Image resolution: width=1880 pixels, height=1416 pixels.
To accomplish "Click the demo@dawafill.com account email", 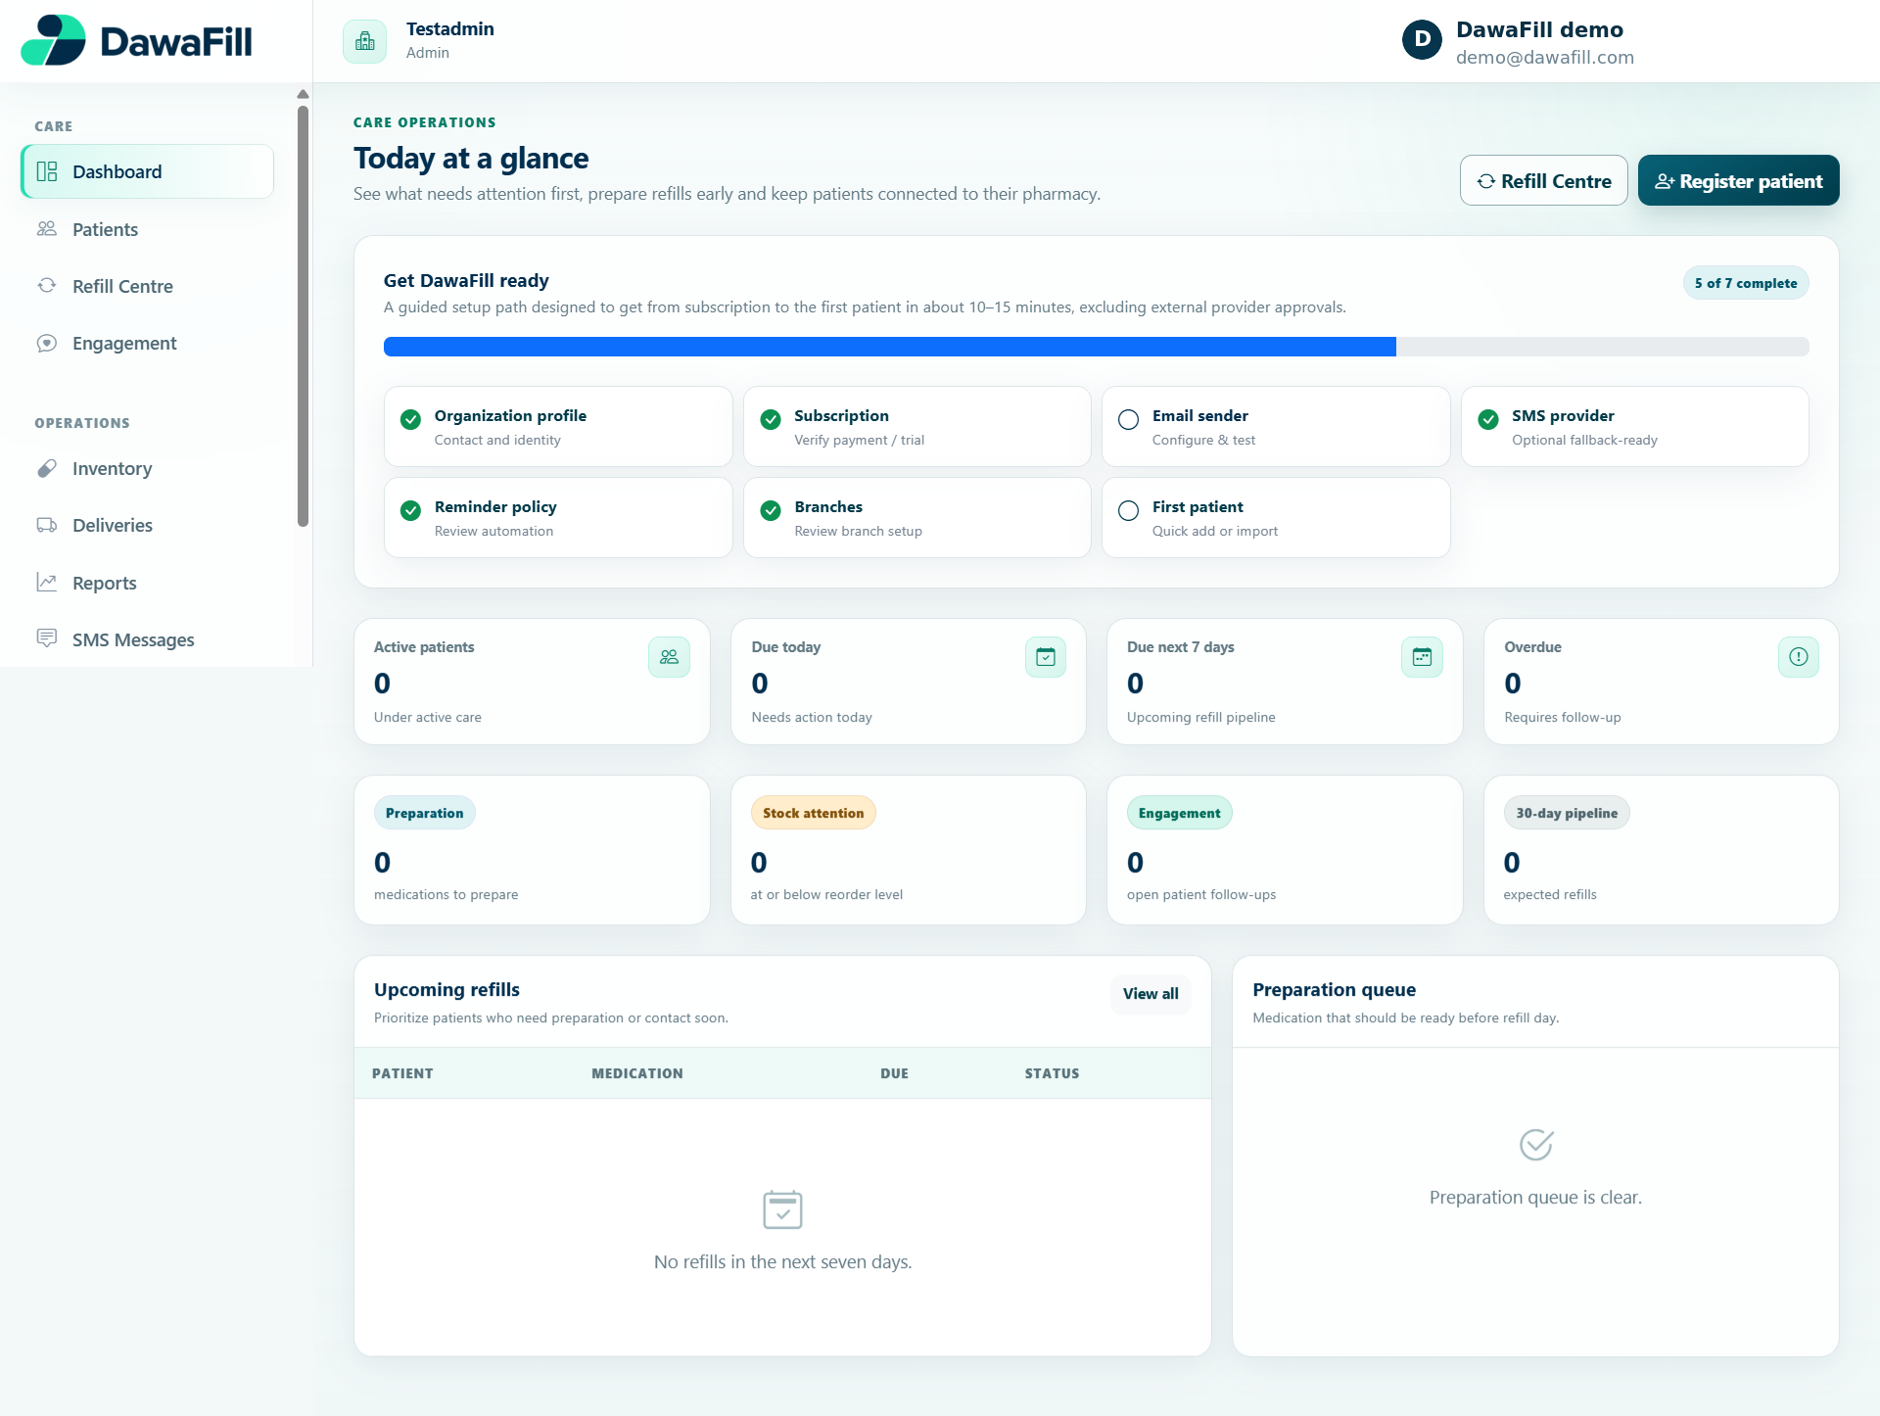I will [1544, 57].
